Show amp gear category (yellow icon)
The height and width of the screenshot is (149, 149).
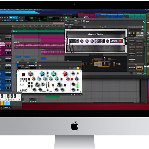[x=134, y=33]
